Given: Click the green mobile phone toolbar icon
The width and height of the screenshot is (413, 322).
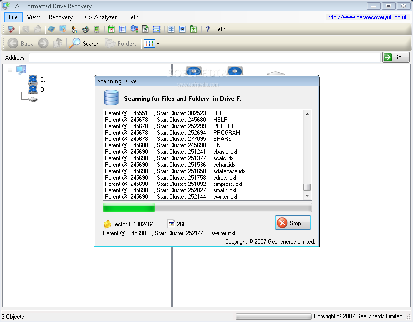Looking at the screenshot, I should click(97, 29).
